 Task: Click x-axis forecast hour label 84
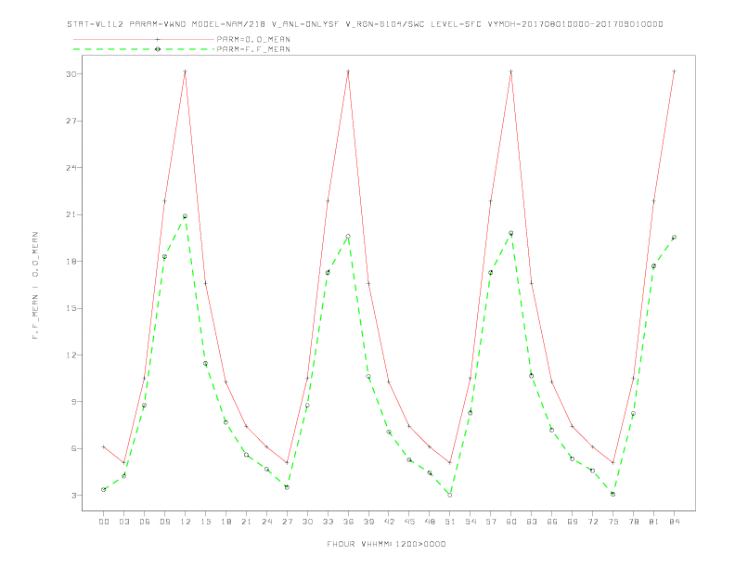(x=675, y=522)
